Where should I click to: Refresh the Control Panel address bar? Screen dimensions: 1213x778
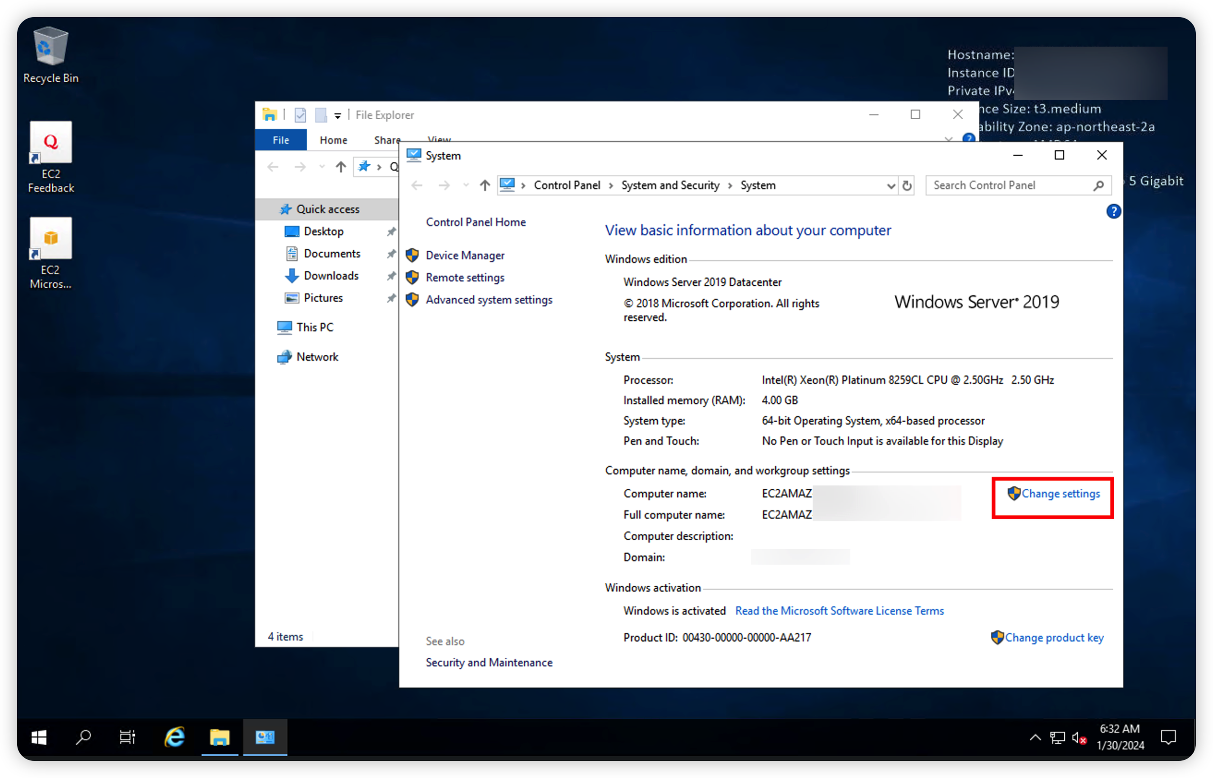907,185
